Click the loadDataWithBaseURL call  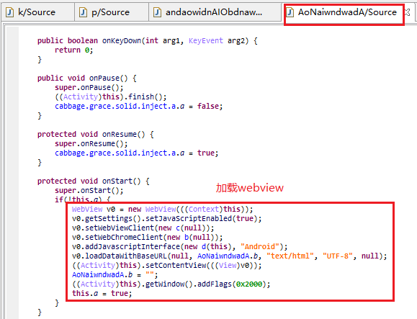229,256
